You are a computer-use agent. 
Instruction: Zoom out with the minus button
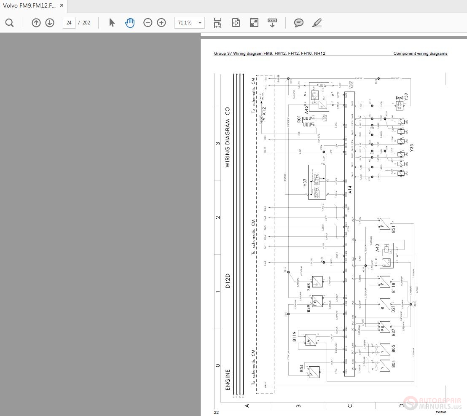tap(148, 23)
